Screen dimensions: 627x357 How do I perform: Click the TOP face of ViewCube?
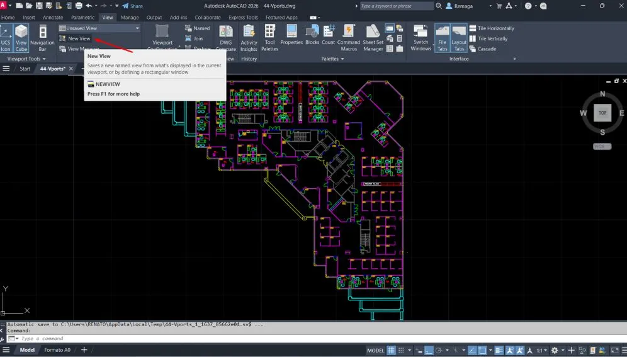tap(602, 113)
